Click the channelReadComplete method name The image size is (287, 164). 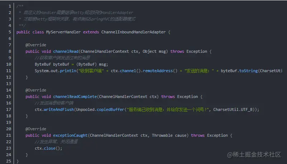pyautogui.click(x=75, y=97)
